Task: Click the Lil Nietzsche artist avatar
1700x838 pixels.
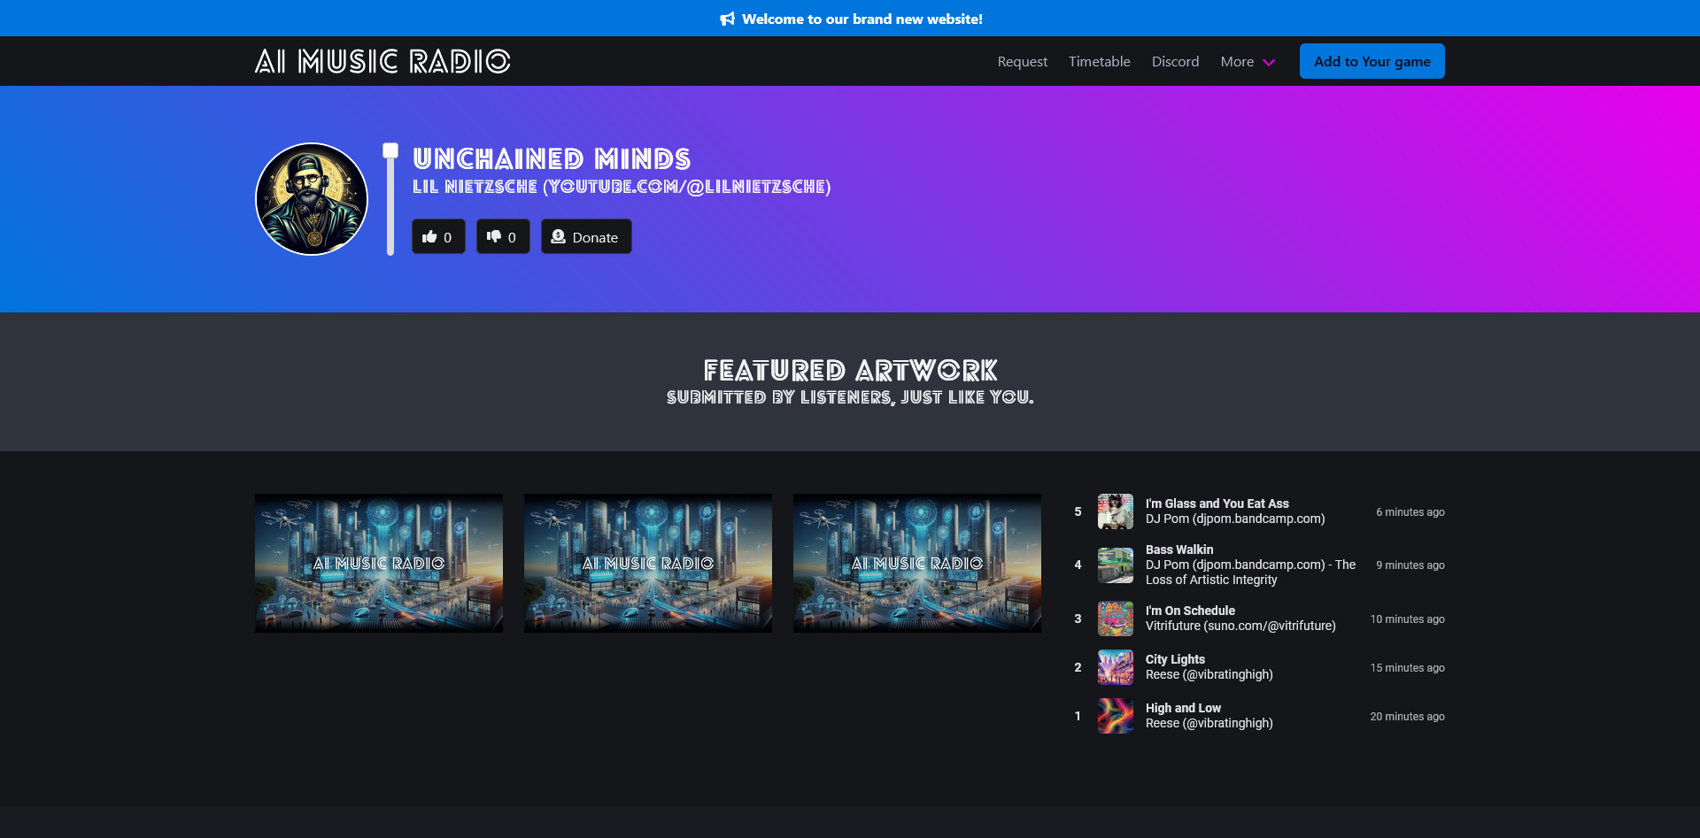Action: pos(312,199)
